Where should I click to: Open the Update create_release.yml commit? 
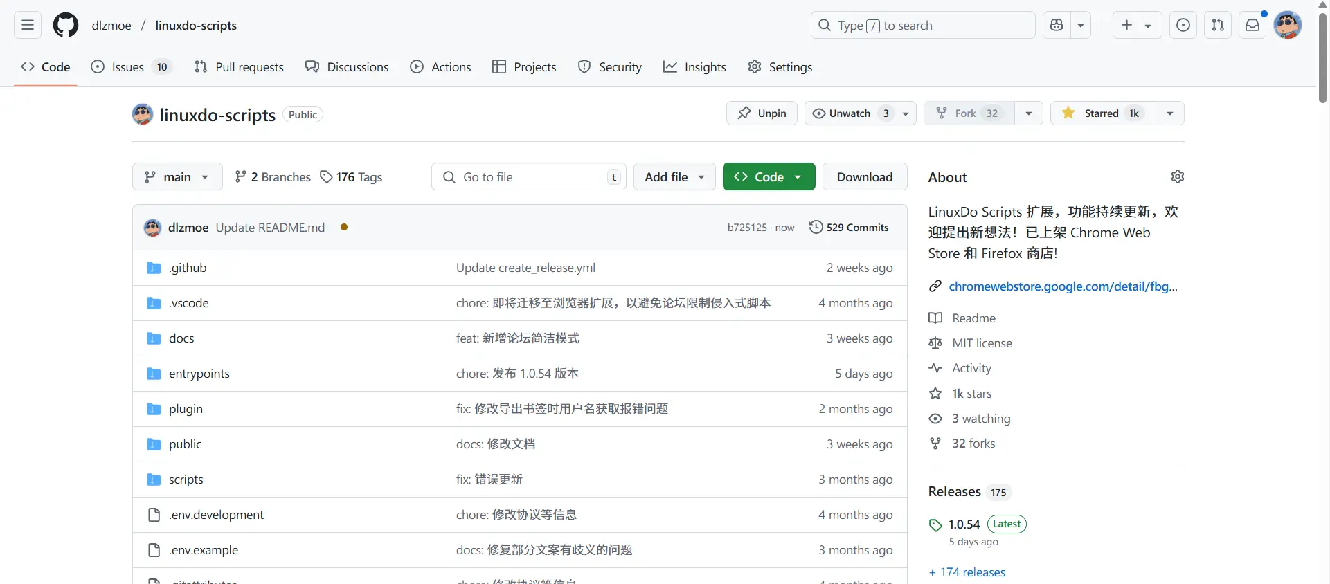click(525, 268)
